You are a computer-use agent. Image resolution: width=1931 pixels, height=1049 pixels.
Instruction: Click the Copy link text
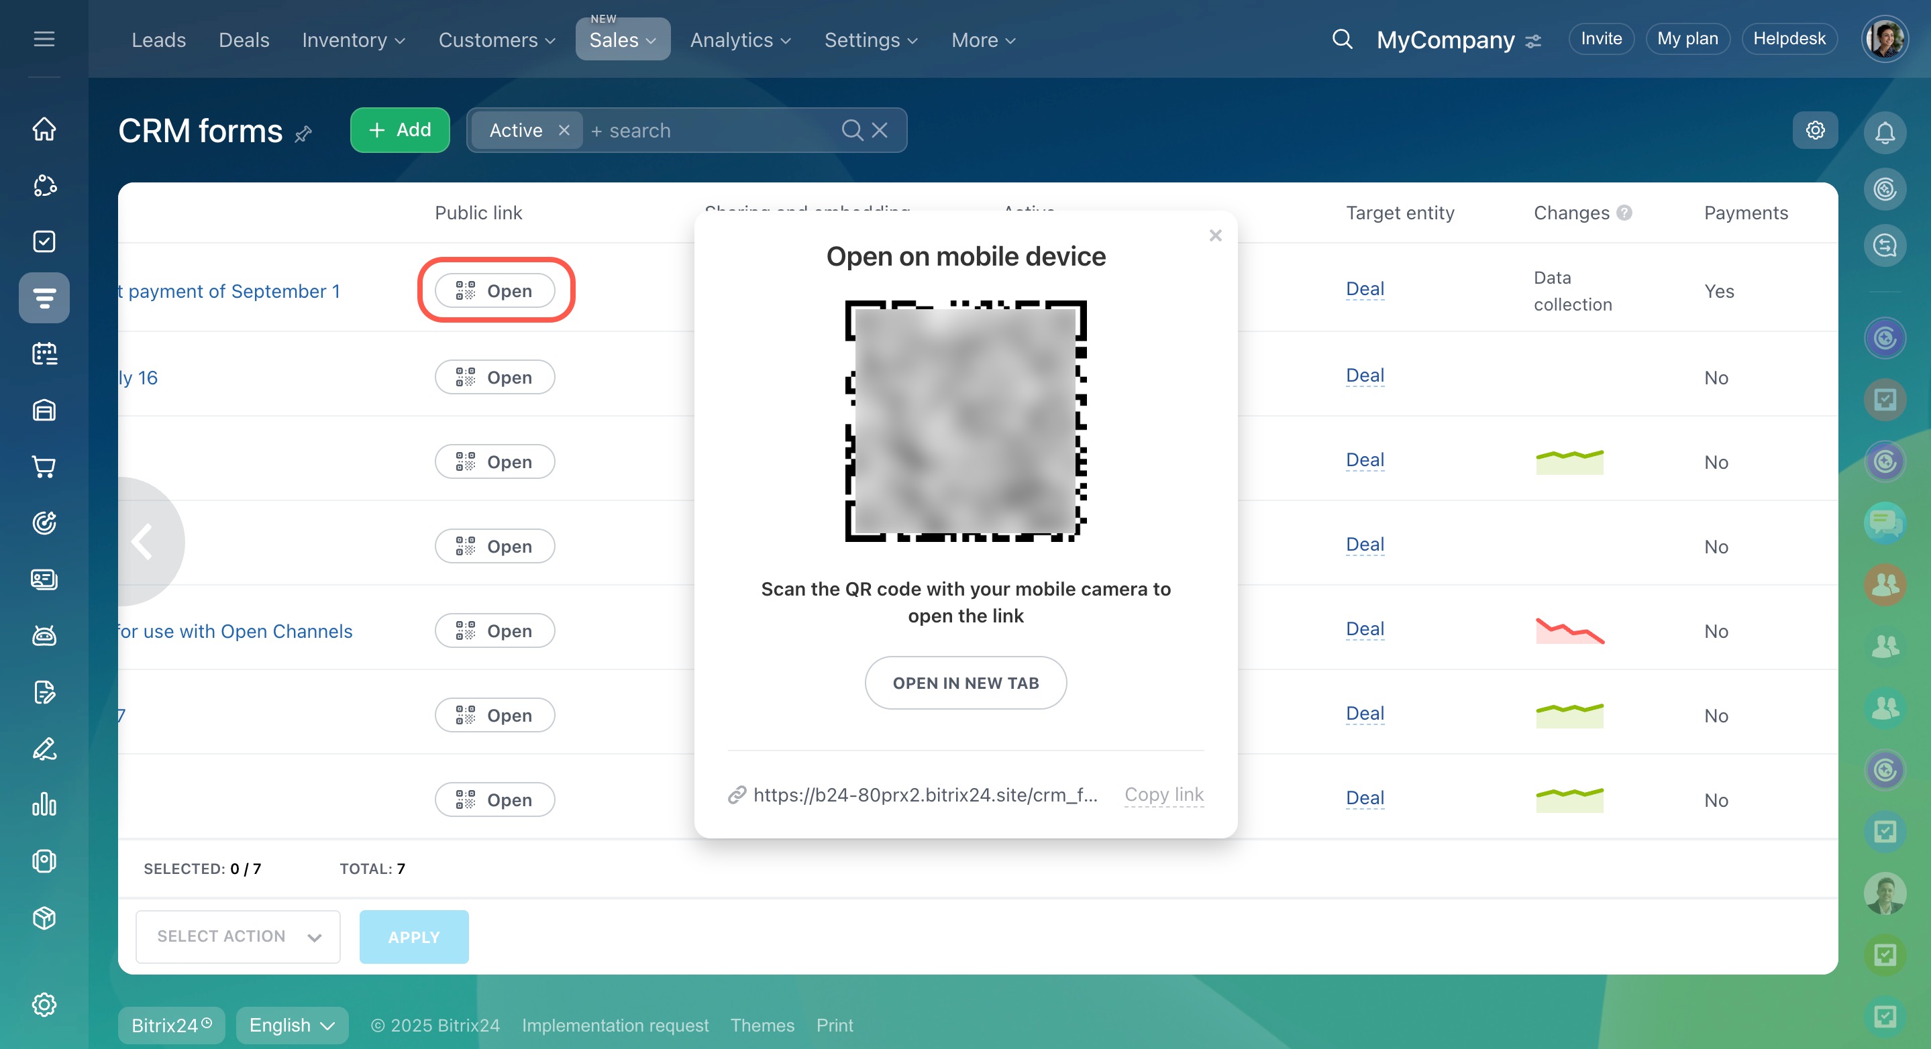[1163, 794]
